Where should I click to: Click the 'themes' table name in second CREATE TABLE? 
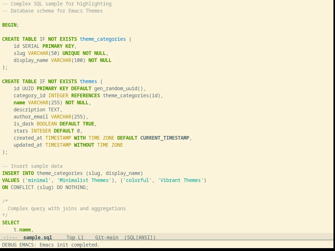click(x=88, y=81)
